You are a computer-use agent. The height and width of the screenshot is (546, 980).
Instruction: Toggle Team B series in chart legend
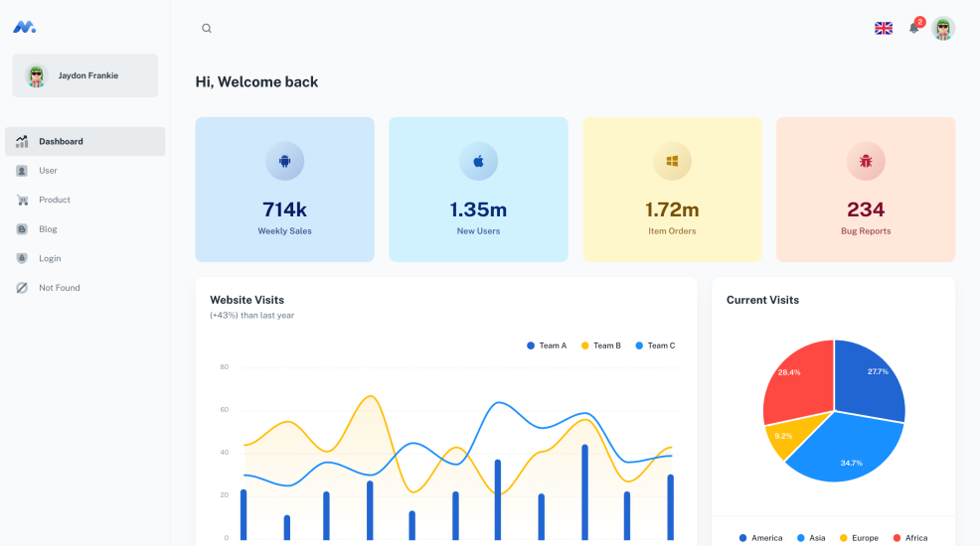pyautogui.click(x=600, y=345)
